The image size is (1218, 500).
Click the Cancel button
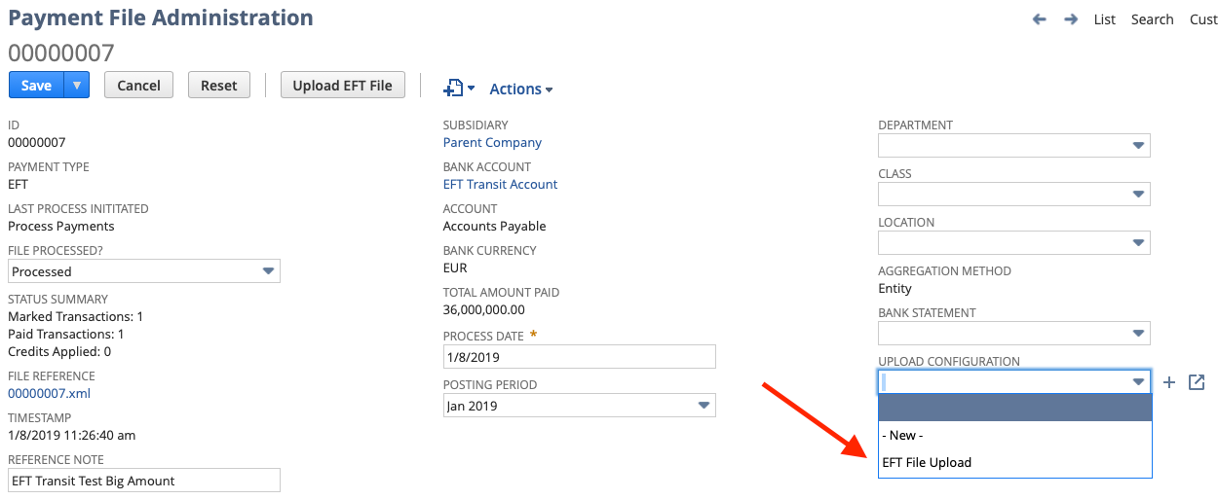[x=139, y=86]
